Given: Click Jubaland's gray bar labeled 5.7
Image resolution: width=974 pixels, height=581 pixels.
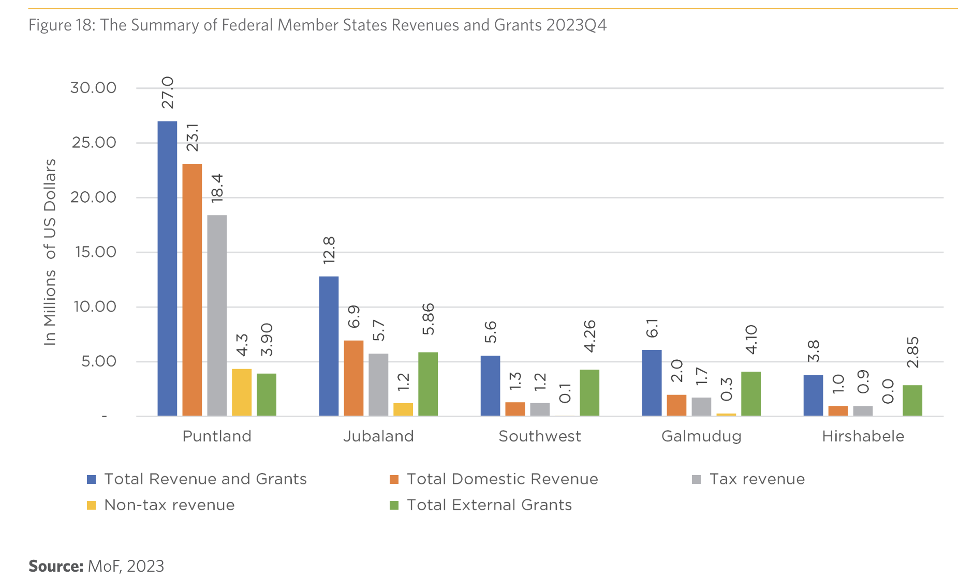Looking at the screenshot, I should click(x=378, y=385).
